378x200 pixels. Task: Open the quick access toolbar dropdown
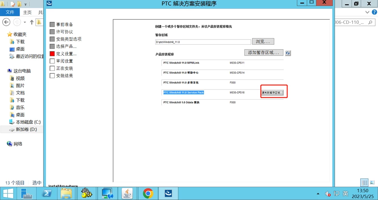[x=26, y=4]
